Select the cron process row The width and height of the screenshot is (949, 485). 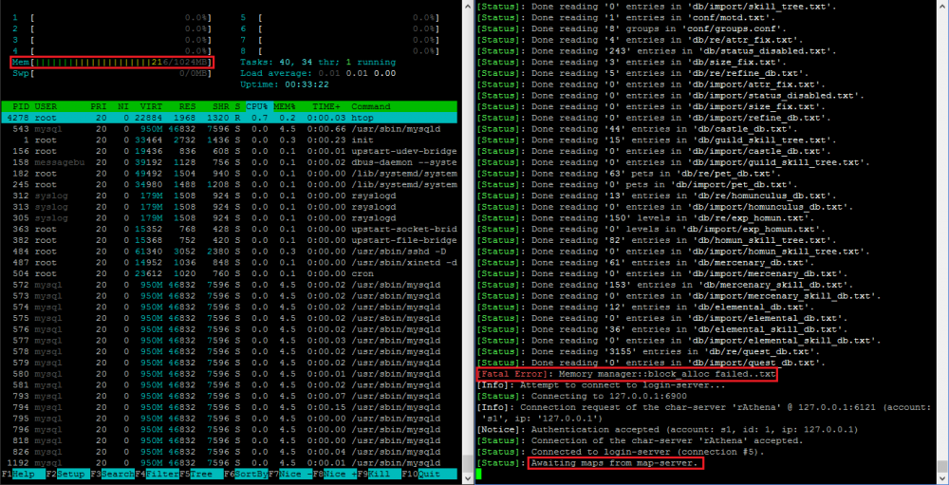click(230, 273)
